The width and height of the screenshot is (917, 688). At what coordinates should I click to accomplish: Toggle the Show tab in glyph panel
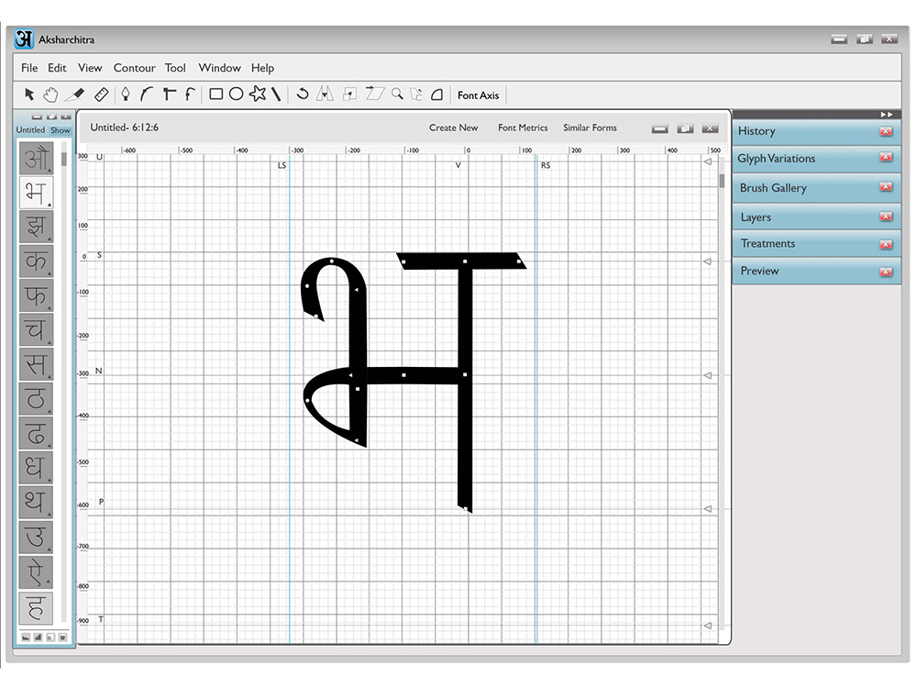[61, 130]
